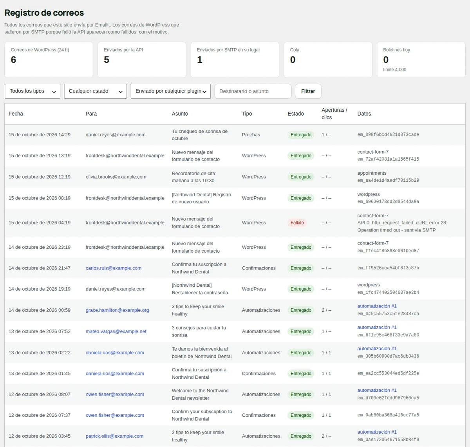This screenshot has height=447, width=470.
Task: Click ID em_ffec4f8b898e001bed87
Action: pos(388,251)
